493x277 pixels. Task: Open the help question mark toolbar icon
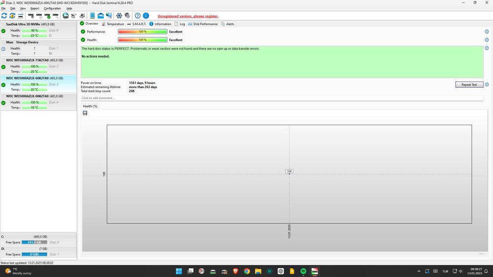[138, 15]
